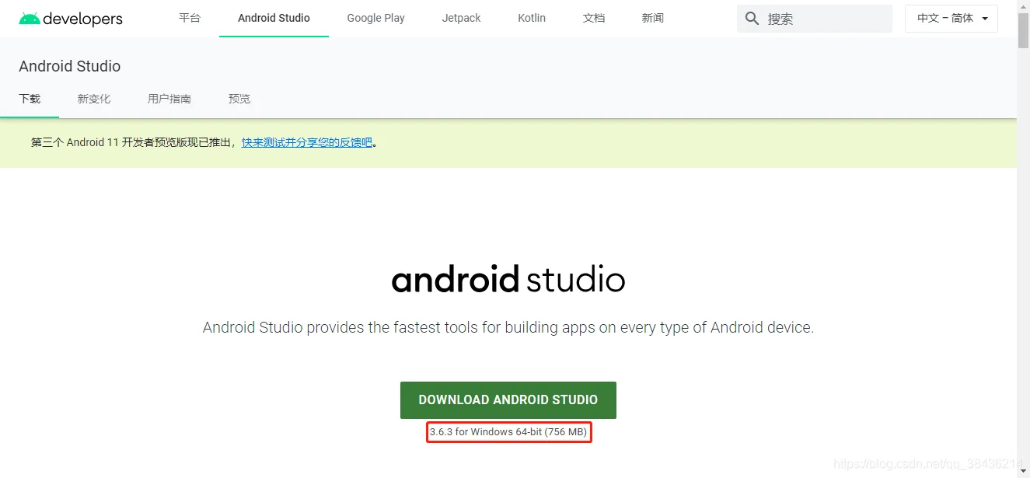Open the Google Play nav item
Viewport: 1030px width, 478px height.
point(375,18)
